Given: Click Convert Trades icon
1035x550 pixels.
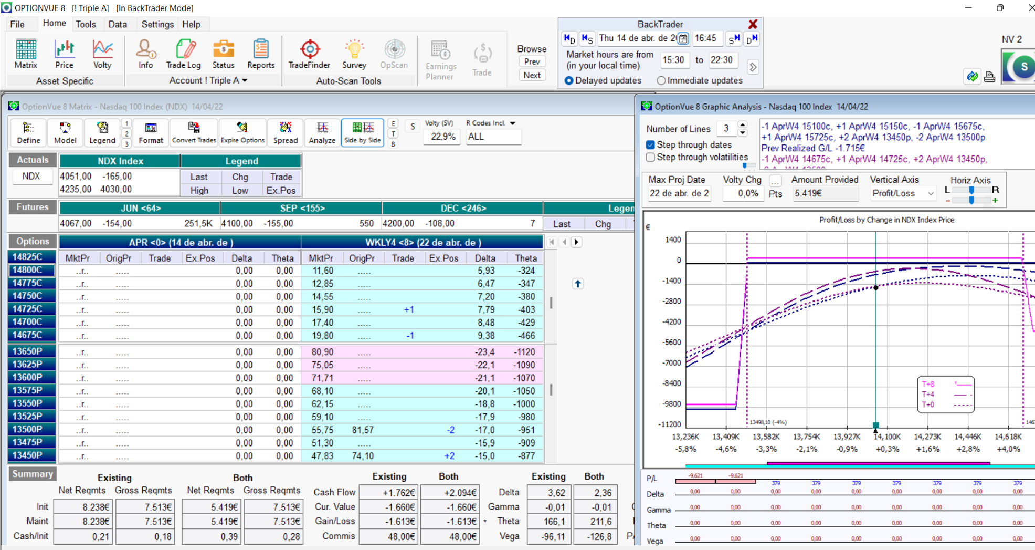Looking at the screenshot, I should click(194, 132).
